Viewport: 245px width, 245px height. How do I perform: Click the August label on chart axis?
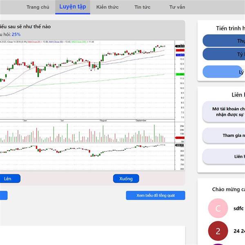point(103,120)
